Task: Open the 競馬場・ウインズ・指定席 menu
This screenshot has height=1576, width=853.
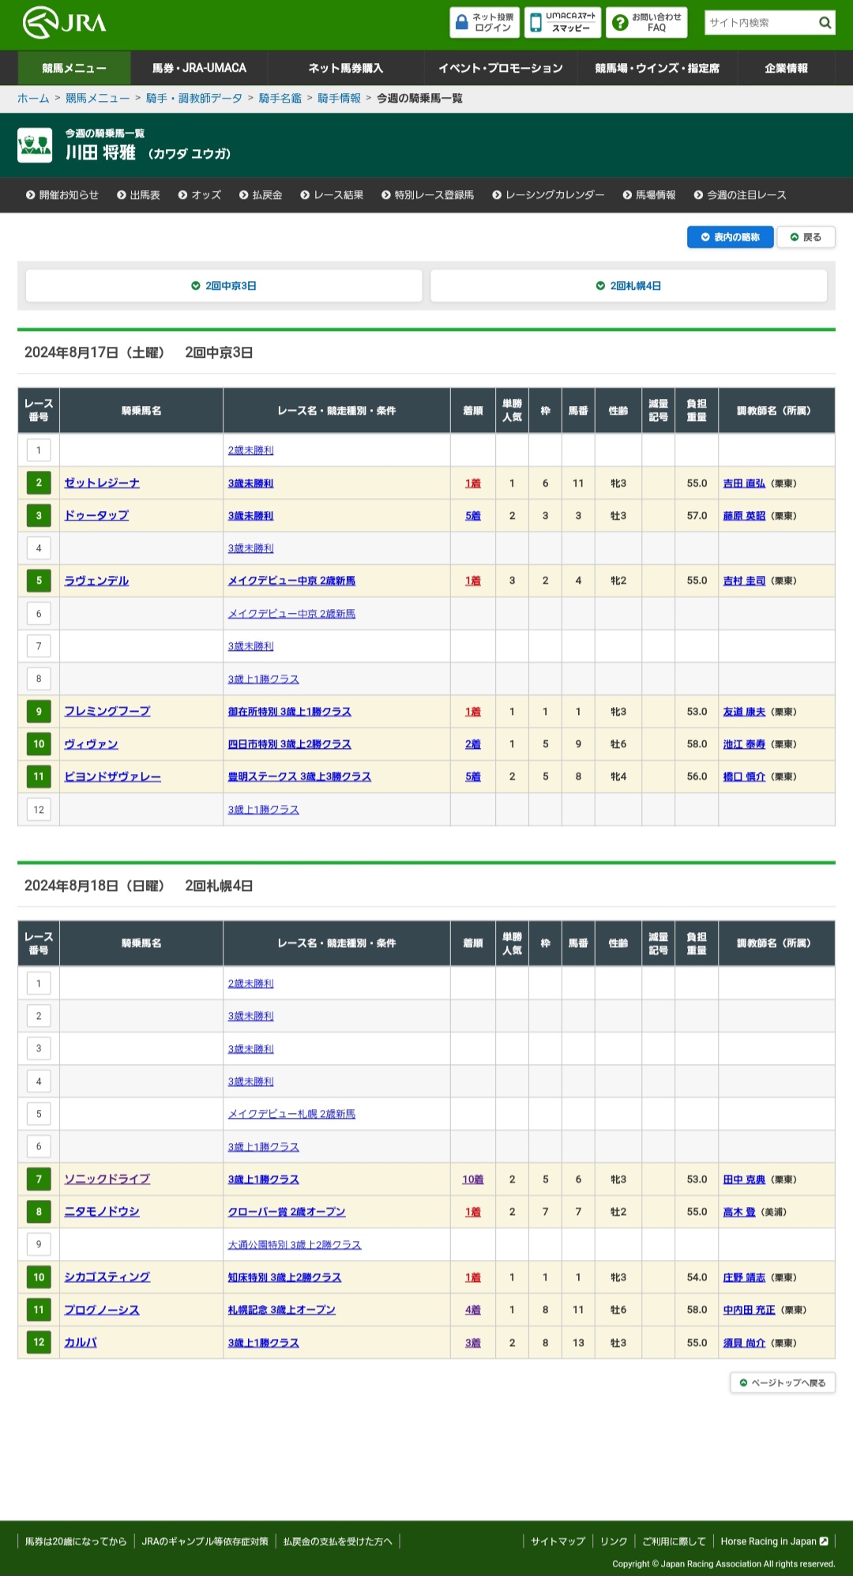Action: click(x=657, y=68)
